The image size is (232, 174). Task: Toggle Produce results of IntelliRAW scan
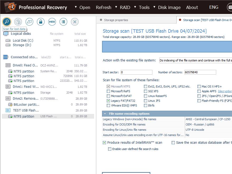105,143
